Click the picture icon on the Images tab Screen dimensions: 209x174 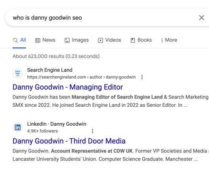(67, 40)
